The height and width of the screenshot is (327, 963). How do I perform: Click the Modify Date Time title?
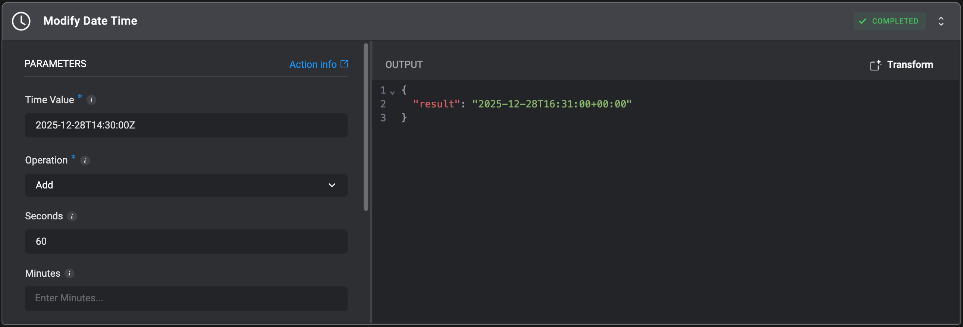(90, 21)
